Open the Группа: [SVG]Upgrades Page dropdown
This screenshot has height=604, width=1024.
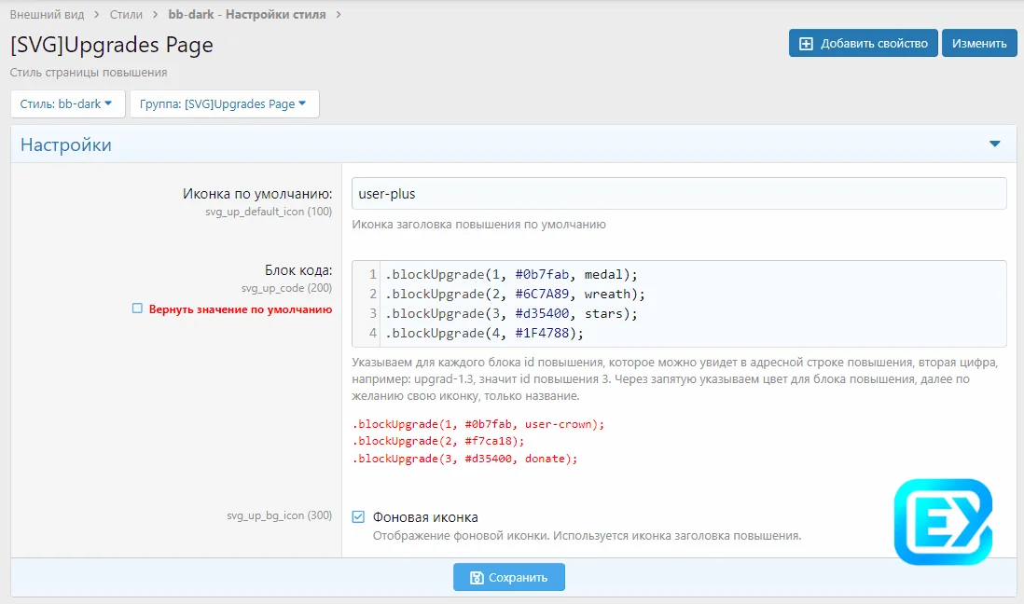pos(224,104)
